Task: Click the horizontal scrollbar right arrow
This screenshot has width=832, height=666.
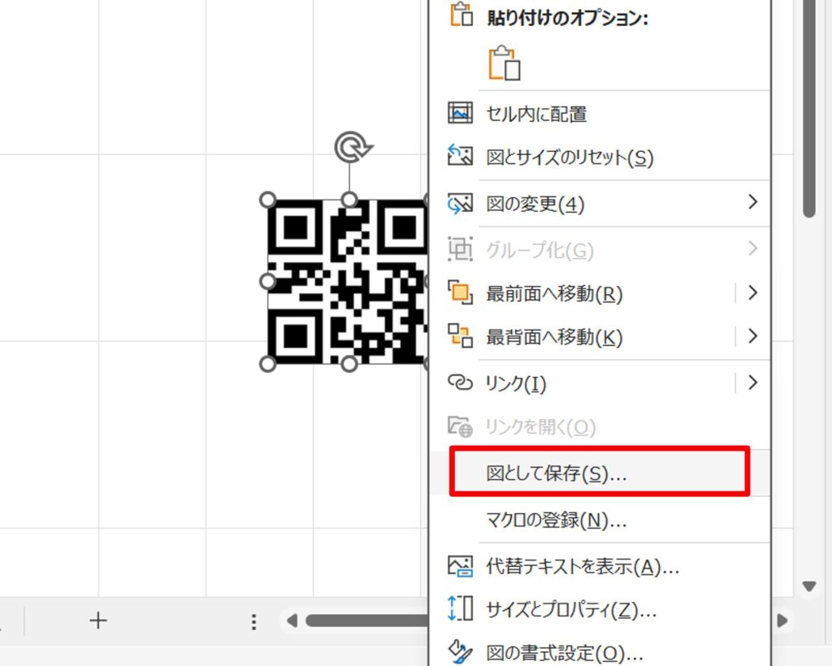Action: tap(782, 621)
